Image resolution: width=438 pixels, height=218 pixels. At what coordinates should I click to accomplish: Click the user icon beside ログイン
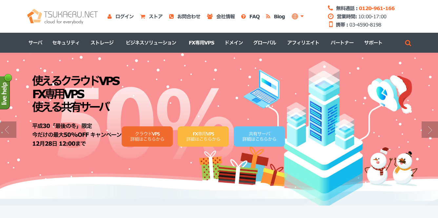coord(109,16)
